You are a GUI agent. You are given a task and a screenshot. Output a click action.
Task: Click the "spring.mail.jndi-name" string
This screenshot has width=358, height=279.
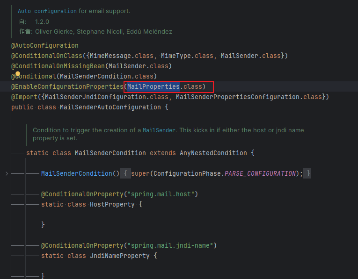tap(170, 246)
